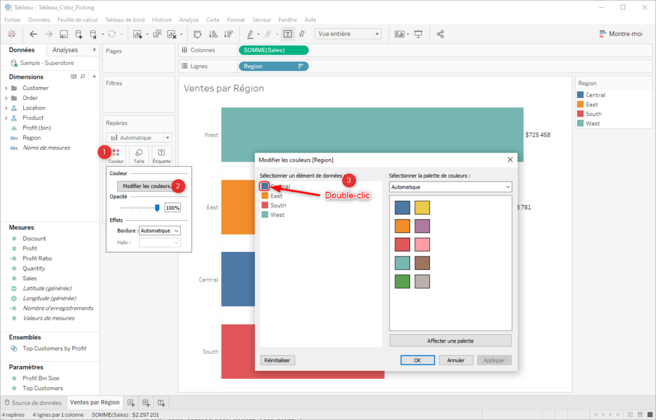Toggle mark labels T icon
Screen dimensions: 656x420
click(288, 35)
